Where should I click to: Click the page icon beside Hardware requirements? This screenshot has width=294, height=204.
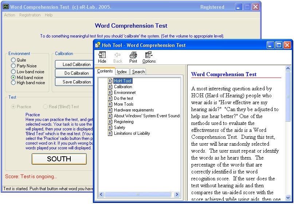pyautogui.click(x=110, y=110)
